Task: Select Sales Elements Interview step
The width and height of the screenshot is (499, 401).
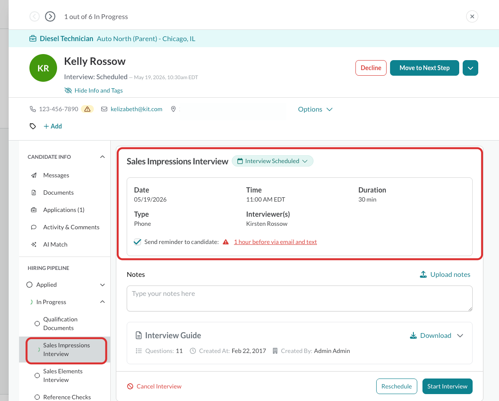Action: (63, 375)
